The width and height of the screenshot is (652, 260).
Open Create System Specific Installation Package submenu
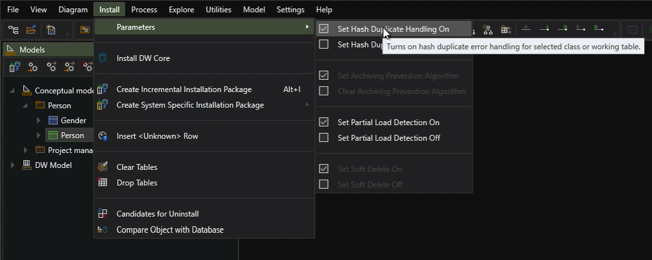[x=190, y=105]
